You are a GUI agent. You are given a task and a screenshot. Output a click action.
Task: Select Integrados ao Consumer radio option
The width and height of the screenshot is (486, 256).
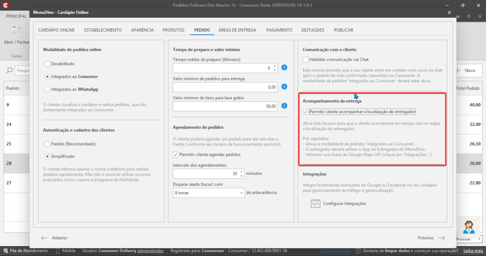pos(47,76)
